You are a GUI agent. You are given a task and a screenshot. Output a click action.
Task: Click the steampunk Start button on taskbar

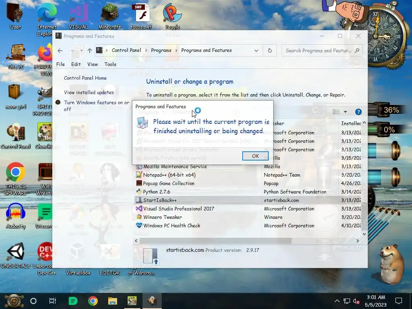(14, 301)
